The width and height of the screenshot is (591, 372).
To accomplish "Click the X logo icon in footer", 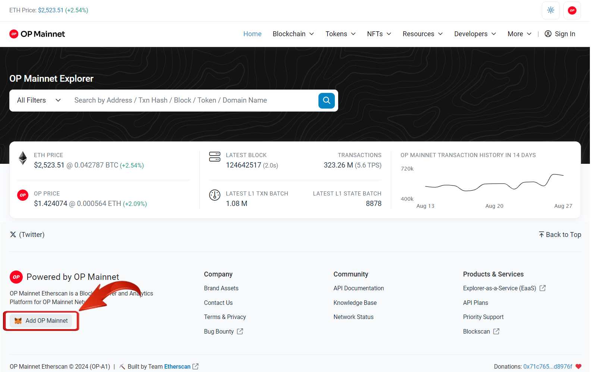I will [13, 235].
